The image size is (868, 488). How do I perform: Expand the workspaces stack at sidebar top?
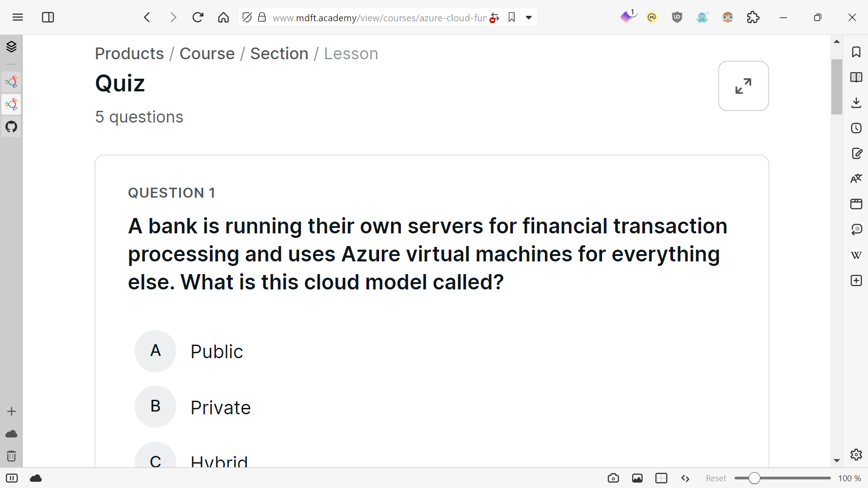(11, 47)
